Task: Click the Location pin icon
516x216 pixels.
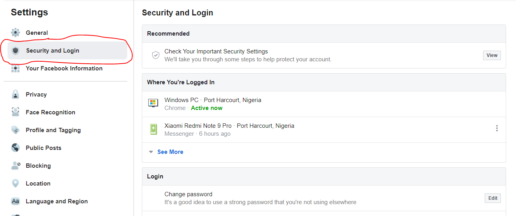Action: [15, 184]
